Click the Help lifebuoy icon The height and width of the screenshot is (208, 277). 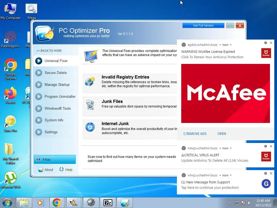61,169
